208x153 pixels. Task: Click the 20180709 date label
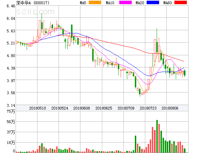[126, 108]
